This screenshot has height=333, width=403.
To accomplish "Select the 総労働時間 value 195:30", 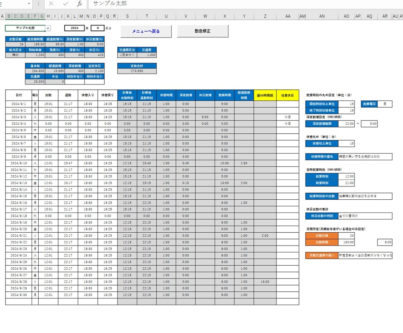I will tap(35, 44).
